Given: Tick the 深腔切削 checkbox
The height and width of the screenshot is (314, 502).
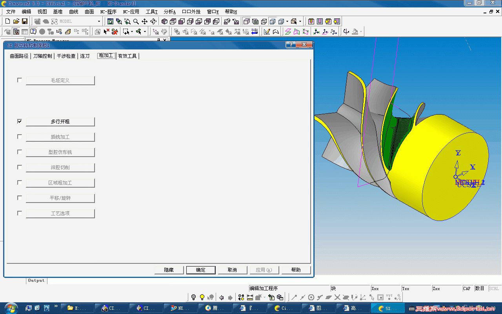Looking at the screenshot, I should tap(20, 167).
